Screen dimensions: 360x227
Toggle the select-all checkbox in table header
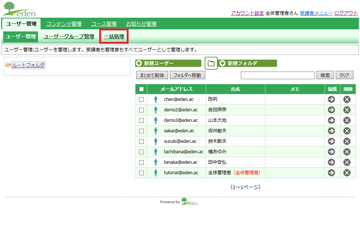click(x=141, y=89)
